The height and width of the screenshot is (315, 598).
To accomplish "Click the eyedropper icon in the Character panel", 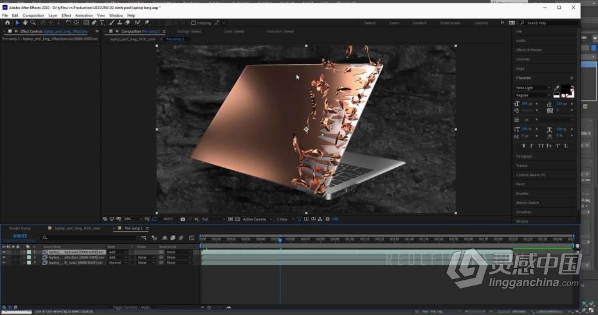I will pyautogui.click(x=556, y=88).
